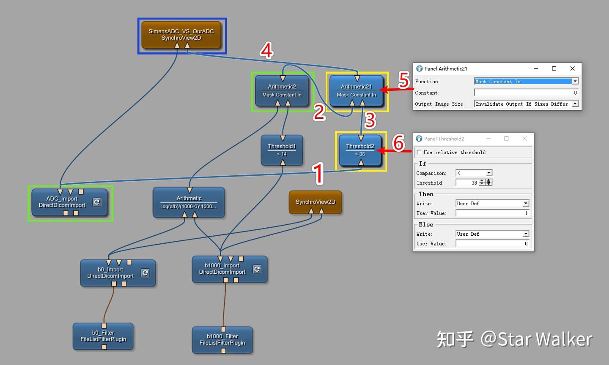Viewport: 609px width, 365px height.
Task: Click the Then User Value field
Action: (492, 213)
